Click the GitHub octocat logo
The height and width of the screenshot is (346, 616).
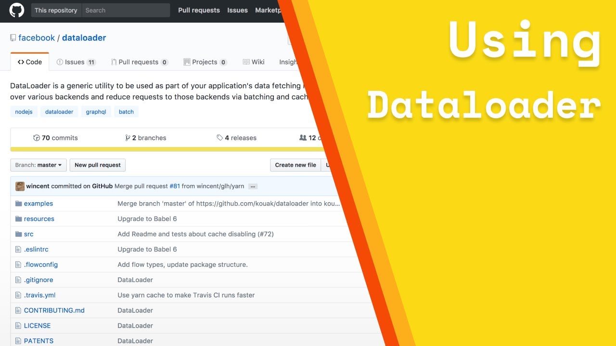pyautogui.click(x=17, y=10)
